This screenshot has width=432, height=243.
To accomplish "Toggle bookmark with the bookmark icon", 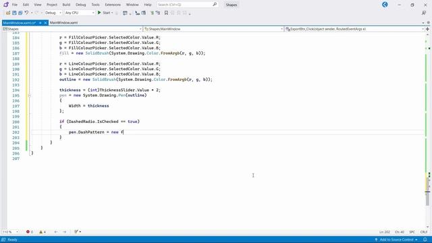I will (x=166, y=13).
